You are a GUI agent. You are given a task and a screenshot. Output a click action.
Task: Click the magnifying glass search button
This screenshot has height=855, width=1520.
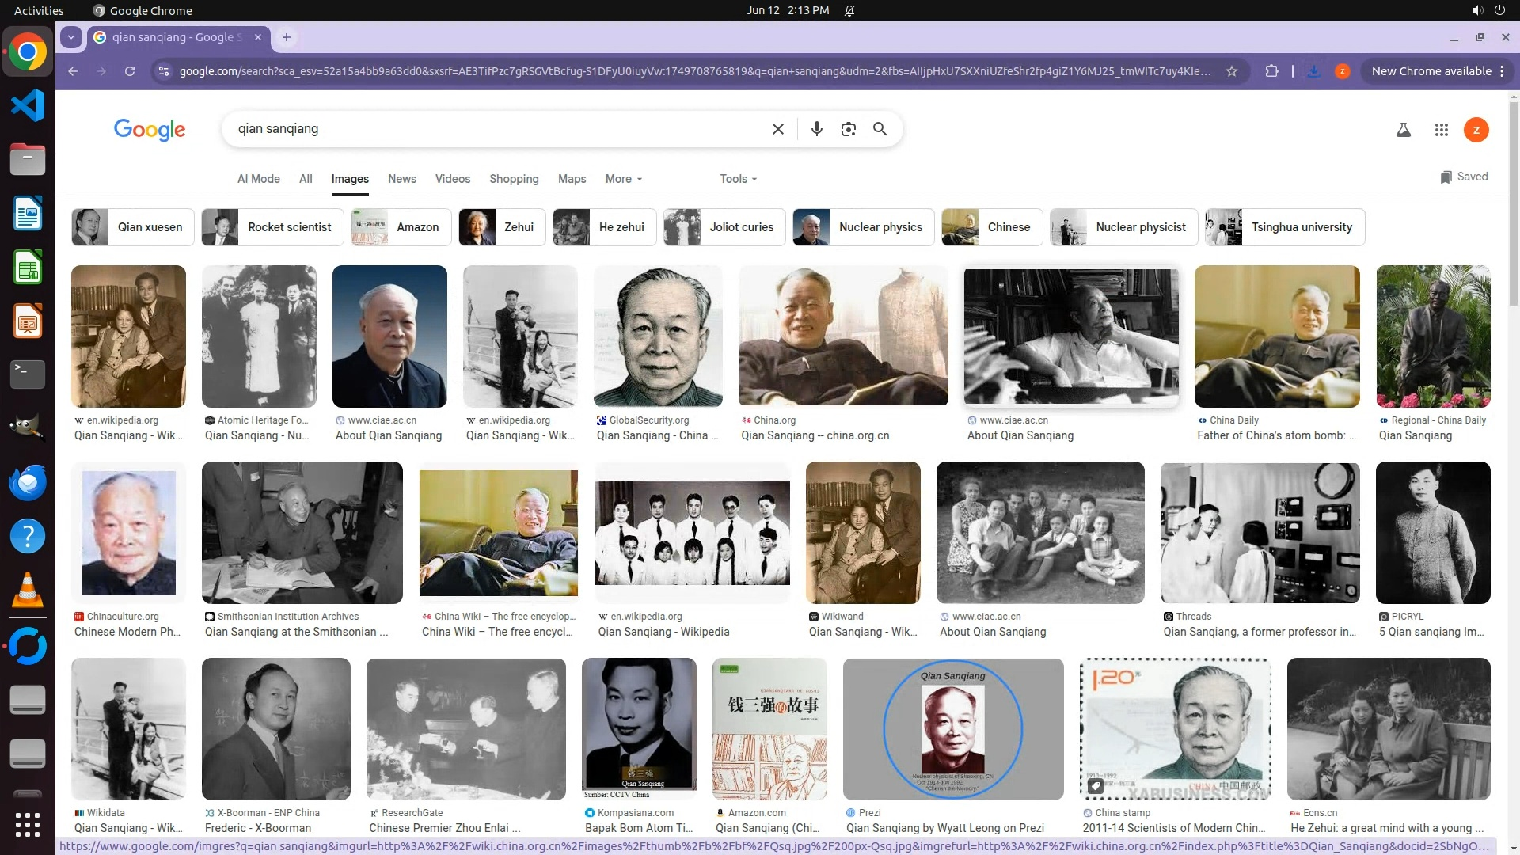coord(880,129)
